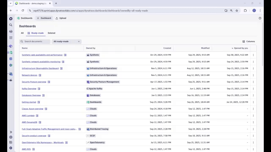Open the All ready-made filter dropdown

pyautogui.click(x=66, y=41)
